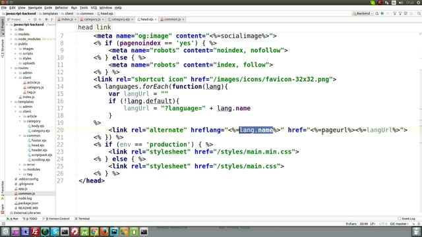Open the FileZilla icon in the dock

[35, 231]
